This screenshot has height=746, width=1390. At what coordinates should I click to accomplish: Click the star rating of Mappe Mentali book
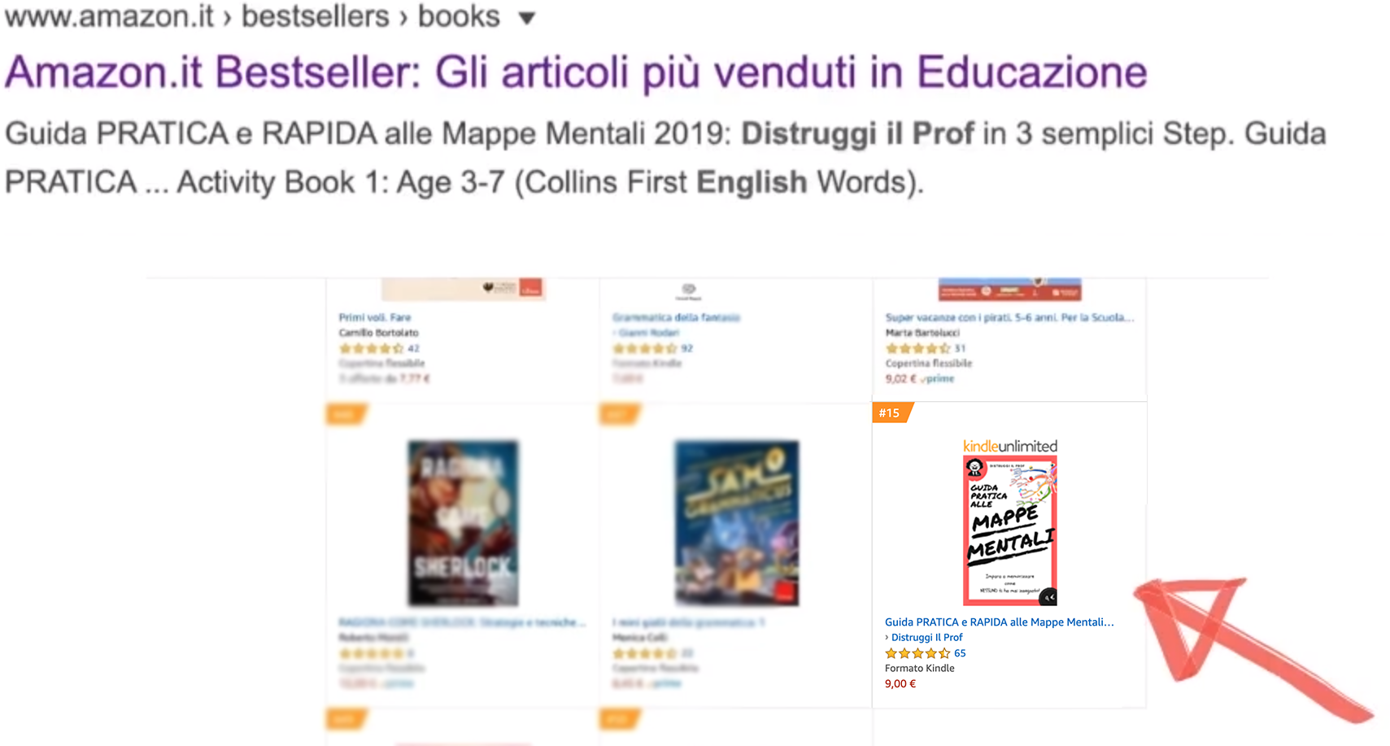click(x=917, y=653)
